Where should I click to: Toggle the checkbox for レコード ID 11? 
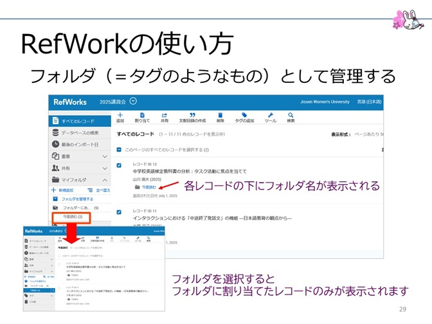coord(120,211)
